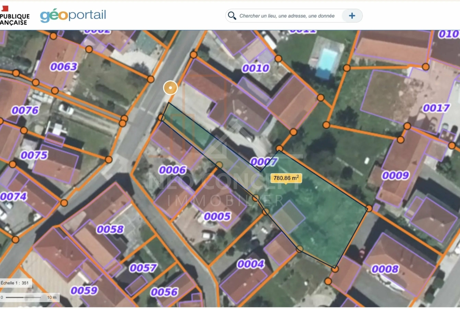Select parcel label 0004

tap(251, 264)
